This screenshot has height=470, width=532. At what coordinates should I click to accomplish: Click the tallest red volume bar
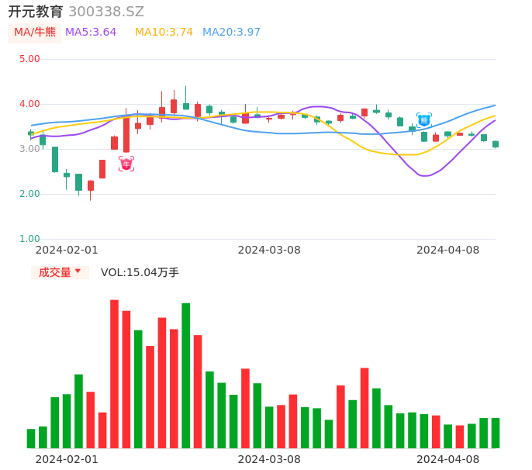point(114,374)
